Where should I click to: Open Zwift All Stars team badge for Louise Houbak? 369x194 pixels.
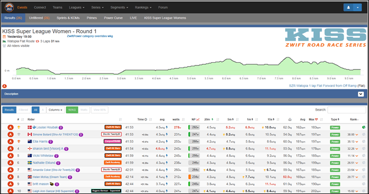pyautogui.click(x=113, y=127)
